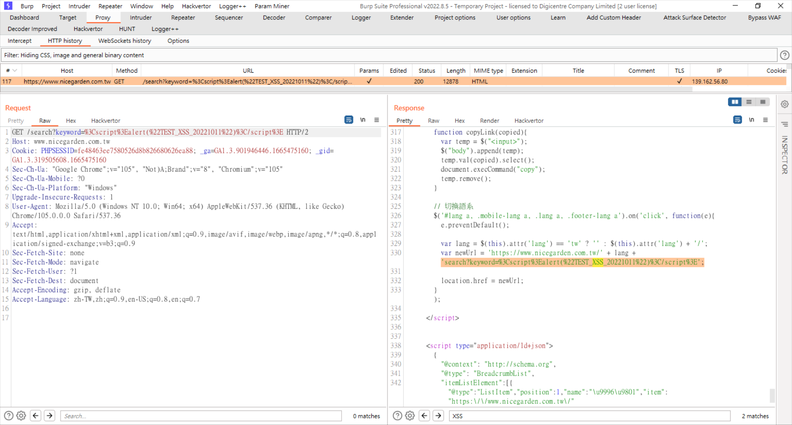Open Request search help icon
792x425 pixels.
(x=9, y=416)
